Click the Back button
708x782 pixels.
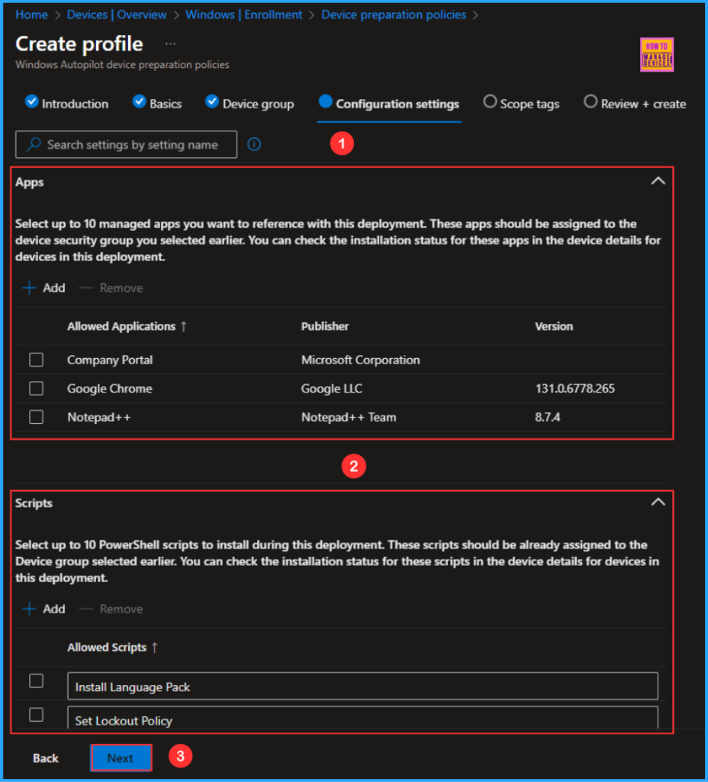tap(46, 758)
